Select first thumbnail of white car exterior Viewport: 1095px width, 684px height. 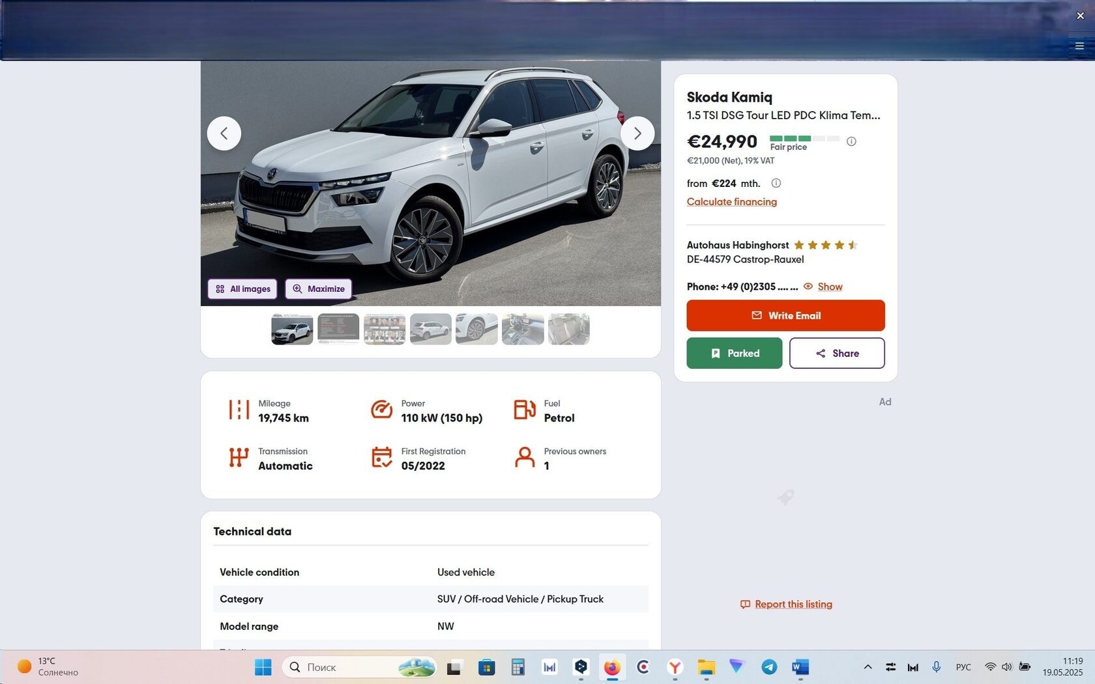[292, 329]
